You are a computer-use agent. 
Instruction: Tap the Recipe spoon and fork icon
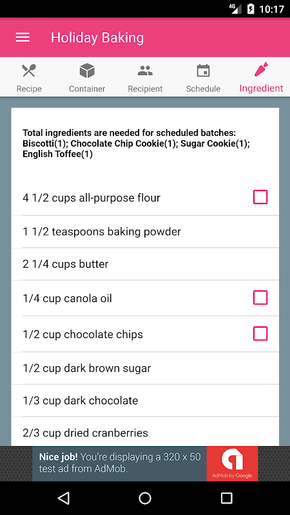pyautogui.click(x=29, y=71)
